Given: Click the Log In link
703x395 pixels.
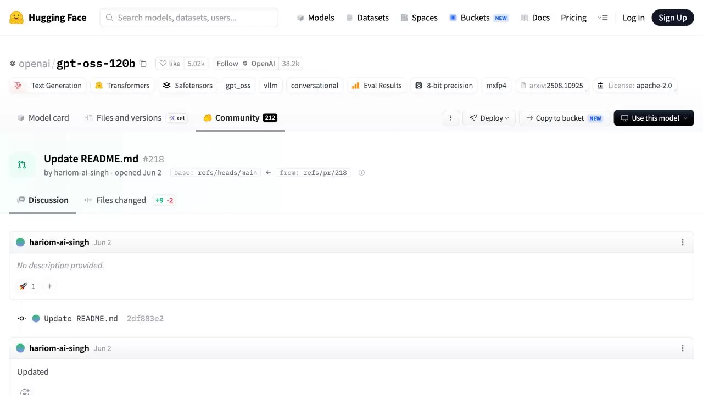Looking at the screenshot, I should pos(633,18).
